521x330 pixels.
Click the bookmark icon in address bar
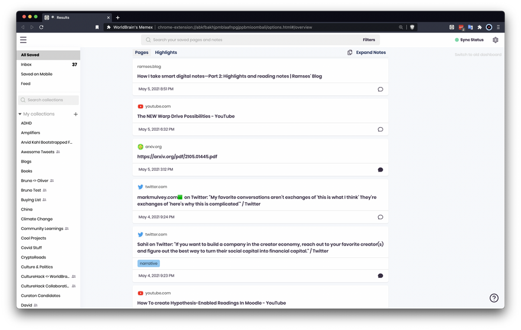tap(97, 27)
